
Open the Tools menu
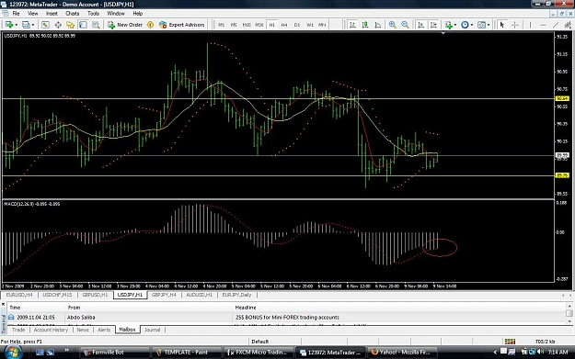(x=93, y=14)
